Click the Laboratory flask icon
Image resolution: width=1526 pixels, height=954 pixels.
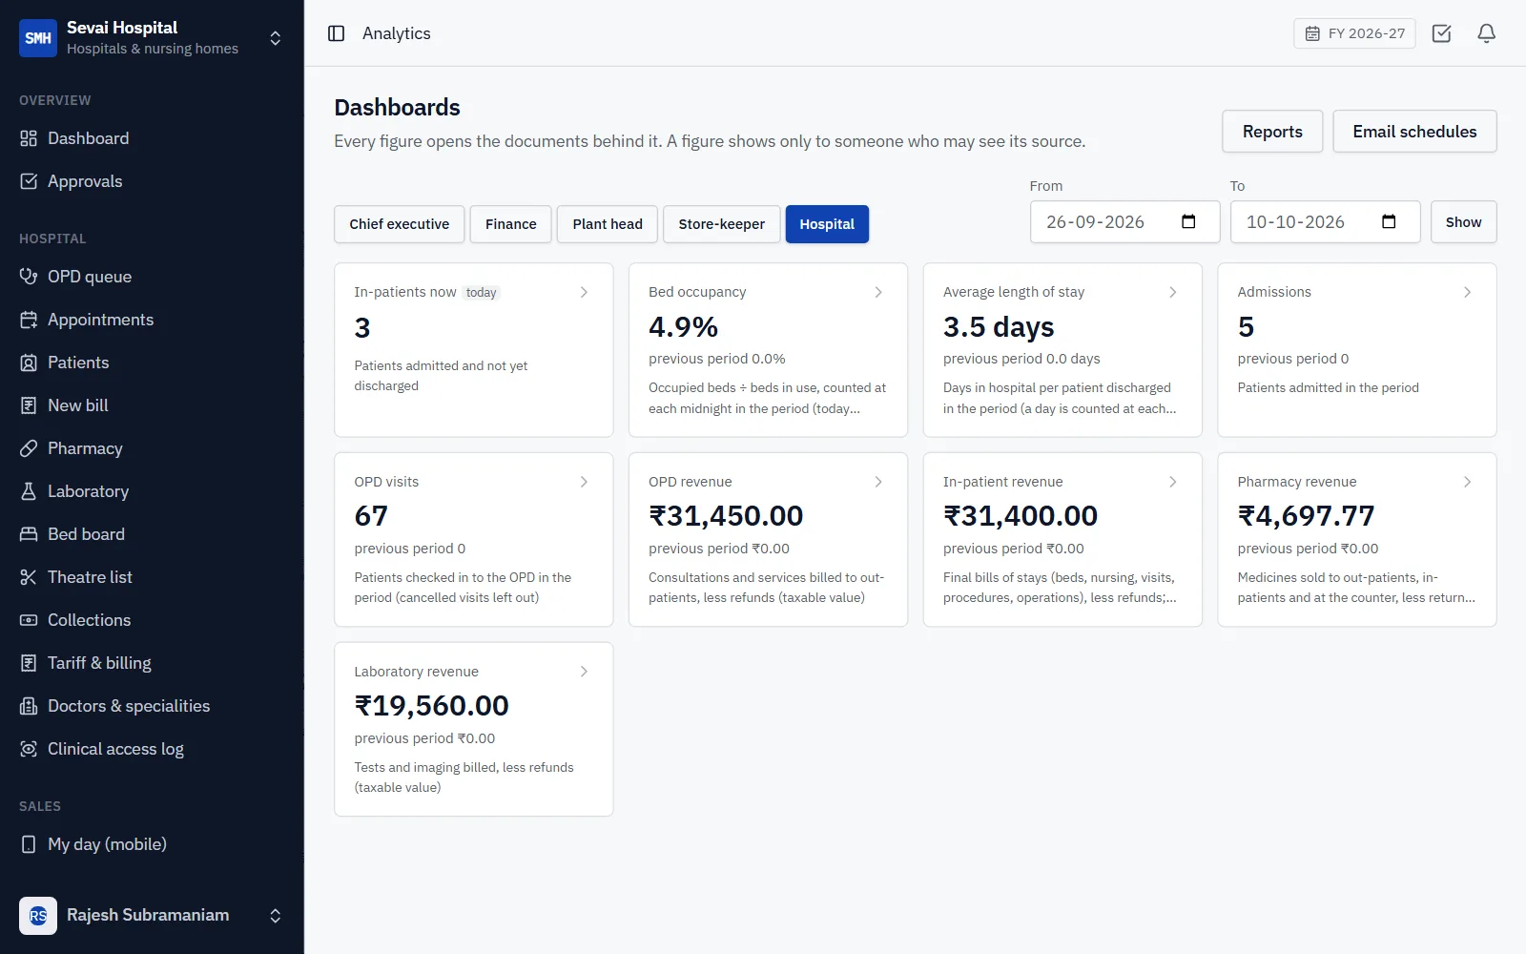pos(29,491)
